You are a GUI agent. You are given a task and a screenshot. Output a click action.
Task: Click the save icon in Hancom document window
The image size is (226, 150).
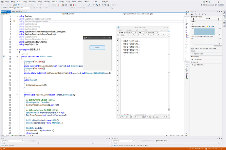click(x=120, y=32)
